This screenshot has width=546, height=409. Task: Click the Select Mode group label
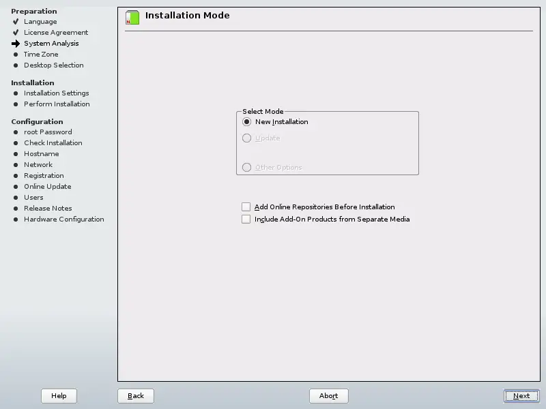pos(263,111)
